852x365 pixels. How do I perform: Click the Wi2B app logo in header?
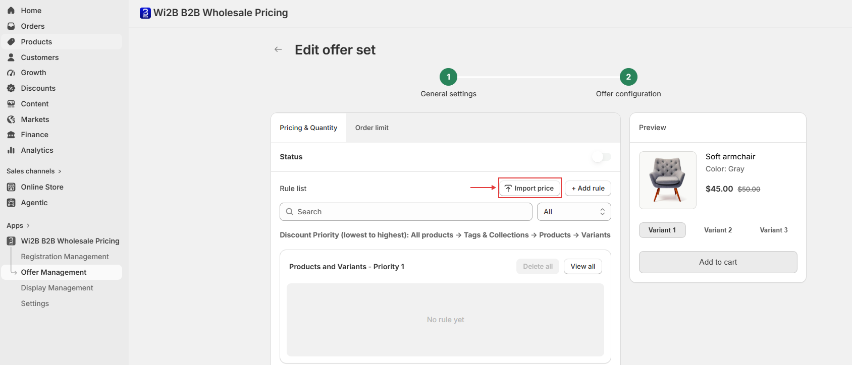145,13
